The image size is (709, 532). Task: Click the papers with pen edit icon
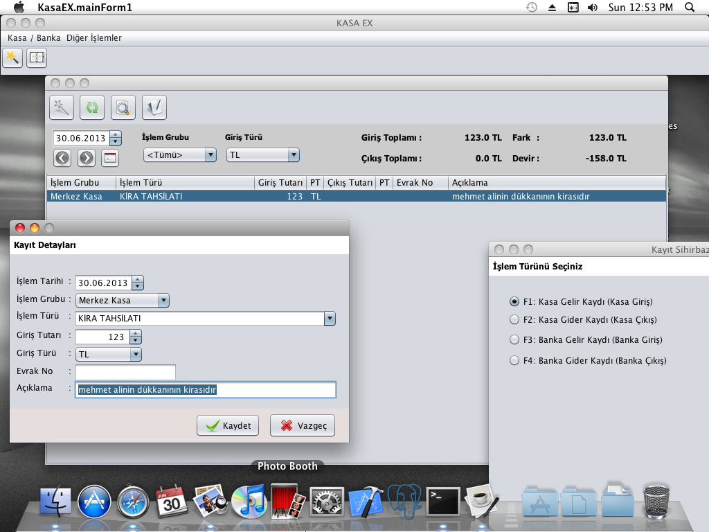coord(154,107)
